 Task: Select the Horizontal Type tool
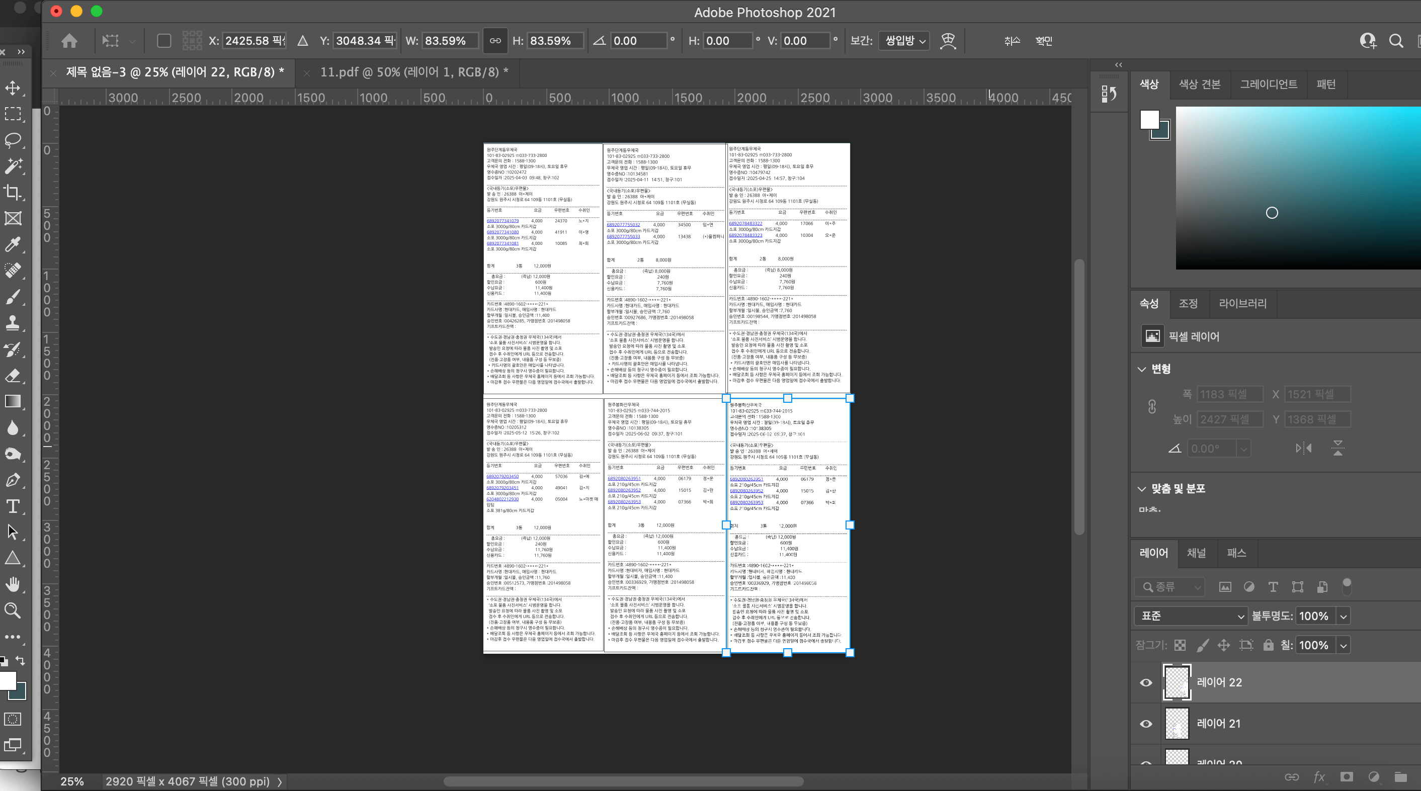pyautogui.click(x=13, y=506)
